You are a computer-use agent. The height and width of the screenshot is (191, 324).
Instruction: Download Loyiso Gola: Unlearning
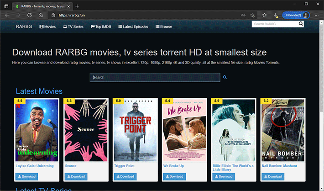tap(26, 176)
